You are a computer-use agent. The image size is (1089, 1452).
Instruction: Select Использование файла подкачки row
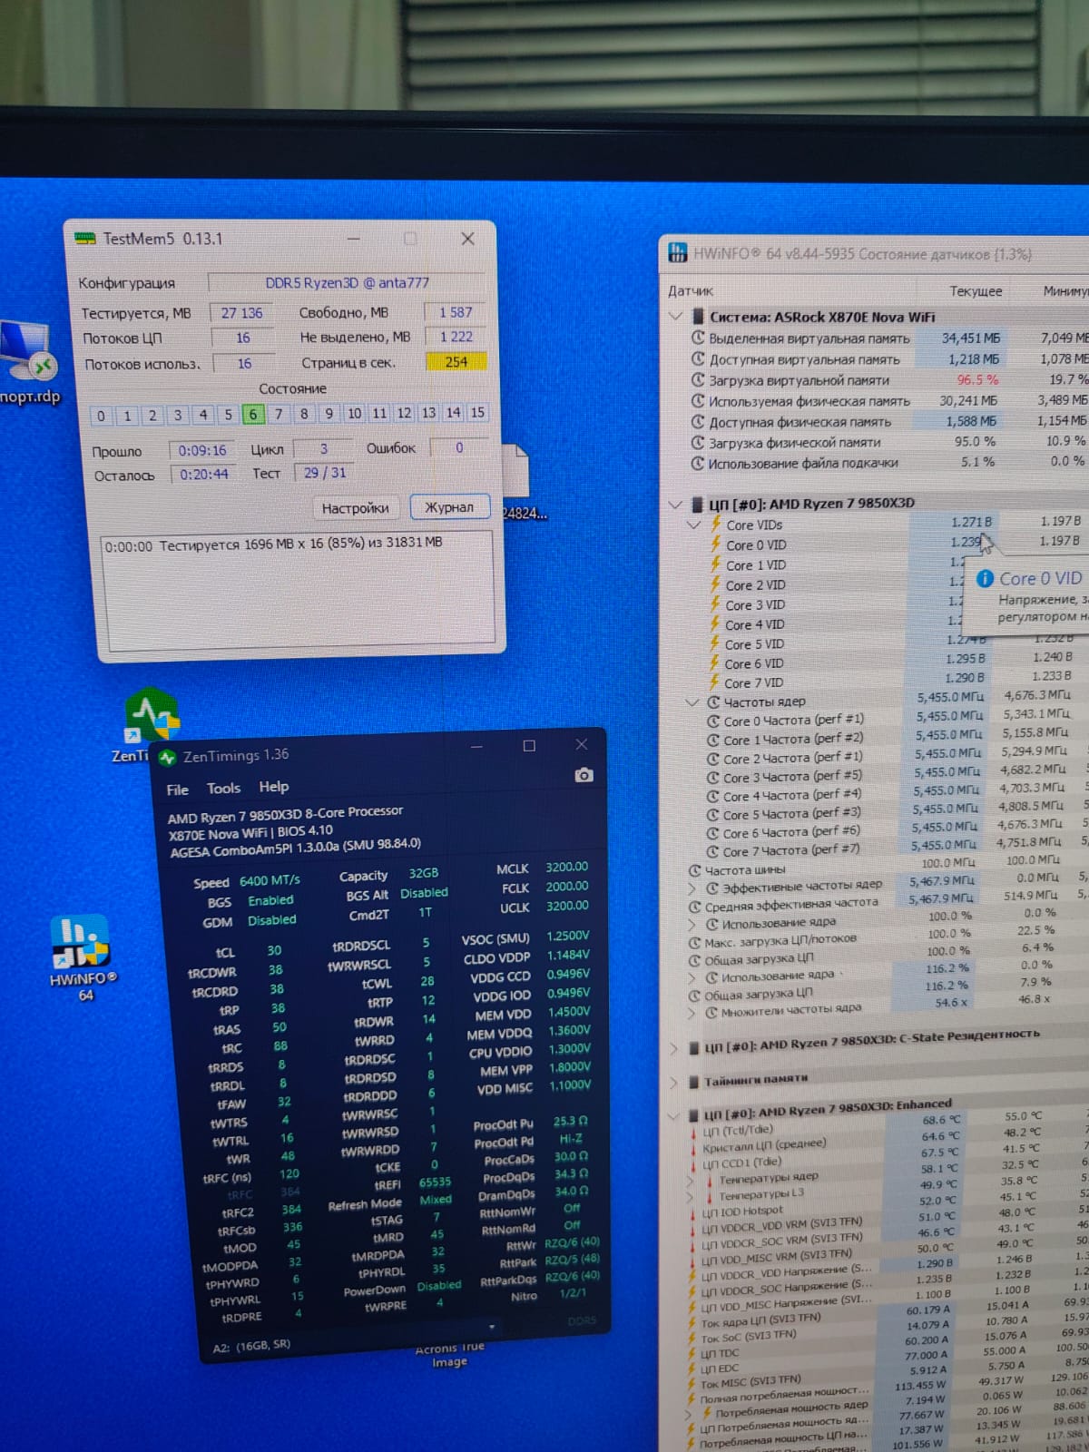coord(889,462)
